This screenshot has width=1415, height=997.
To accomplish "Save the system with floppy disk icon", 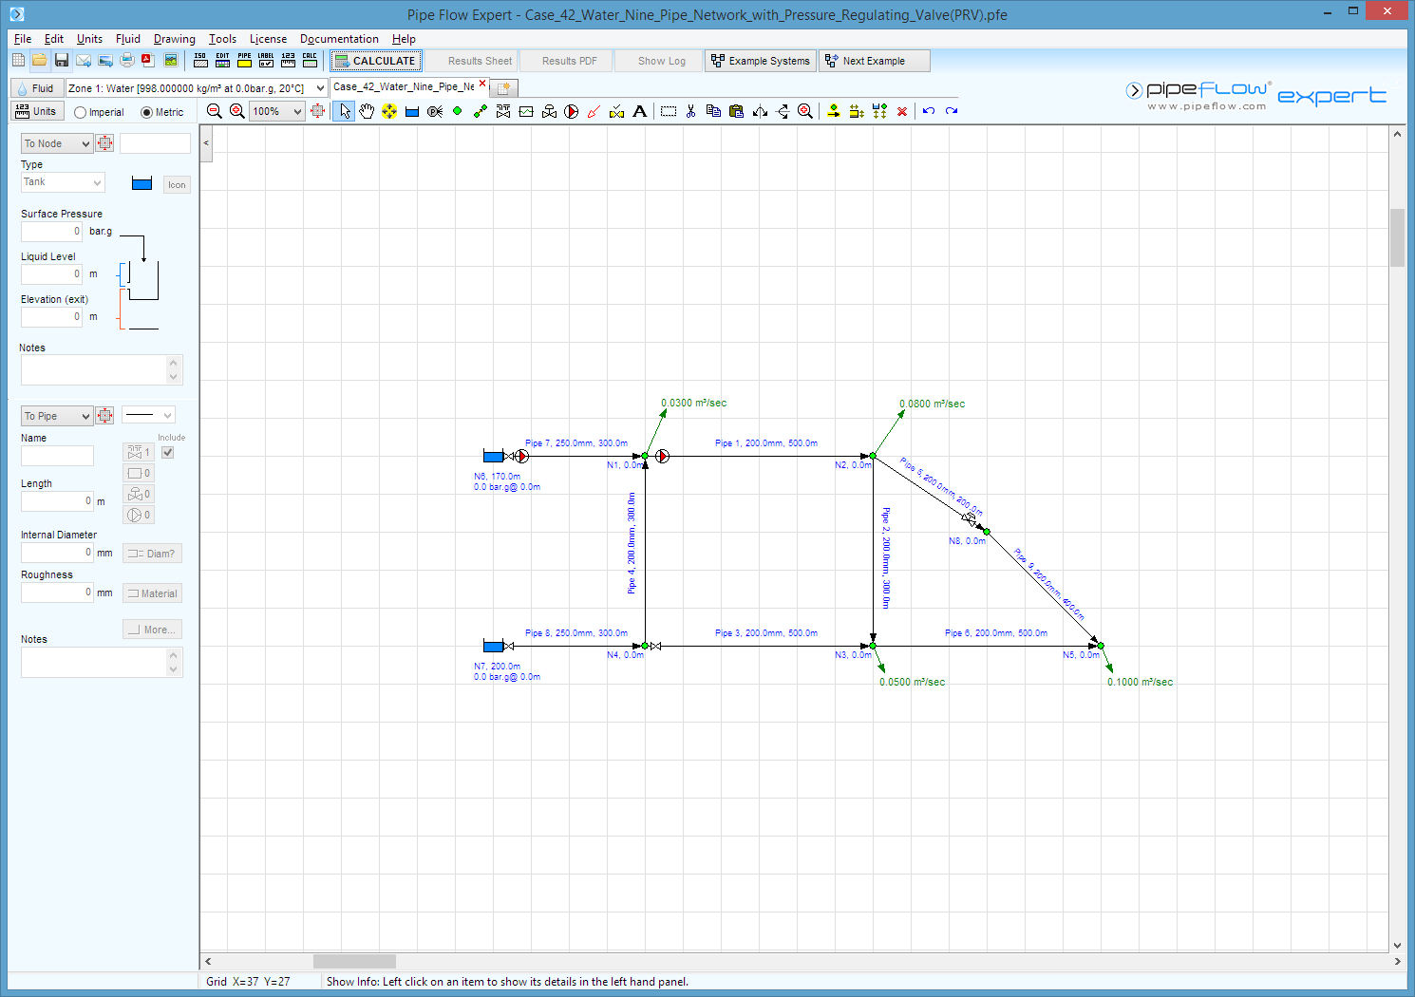I will (x=62, y=61).
